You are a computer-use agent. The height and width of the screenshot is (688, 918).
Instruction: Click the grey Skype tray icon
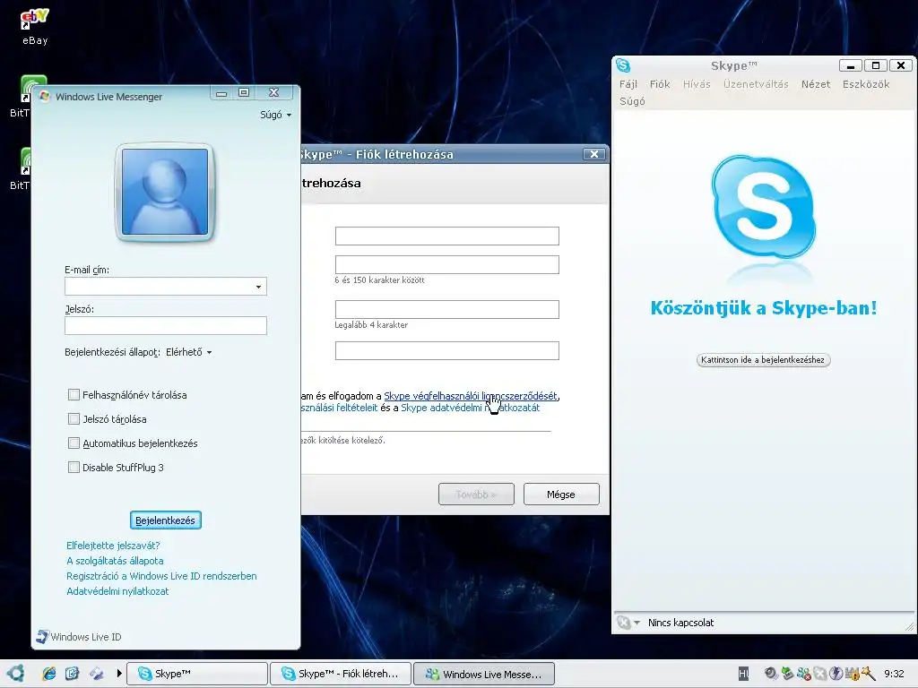[x=819, y=674]
